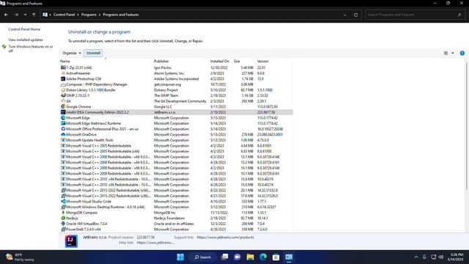The width and height of the screenshot is (469, 264).
Task: Select the PowerShell 7.3.4.0-x64 icon
Action: (63, 230)
